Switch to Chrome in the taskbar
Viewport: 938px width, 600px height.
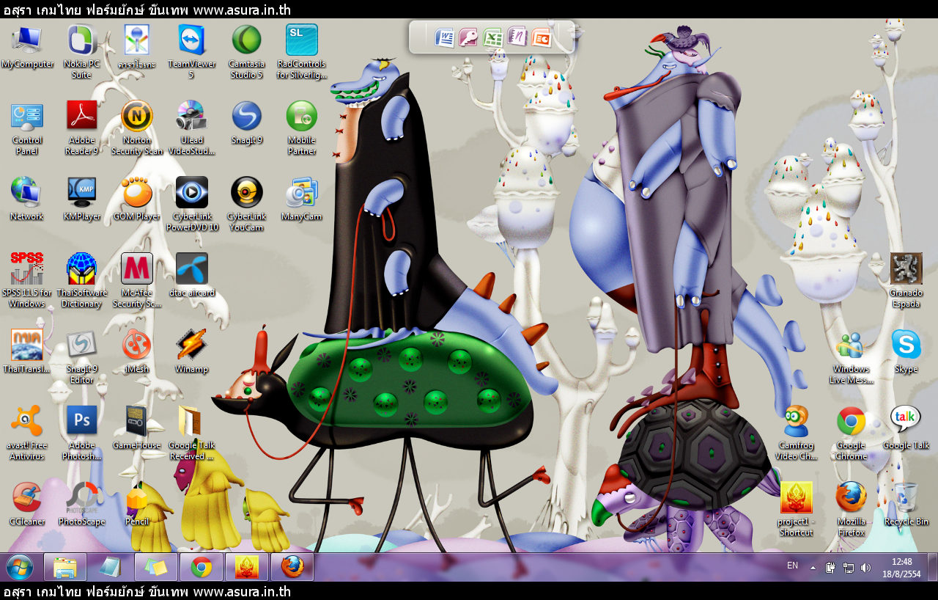click(202, 567)
